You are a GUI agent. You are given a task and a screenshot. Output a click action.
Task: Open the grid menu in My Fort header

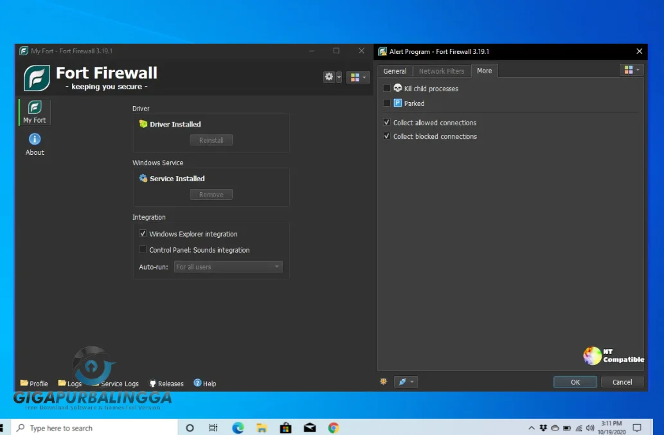(358, 77)
